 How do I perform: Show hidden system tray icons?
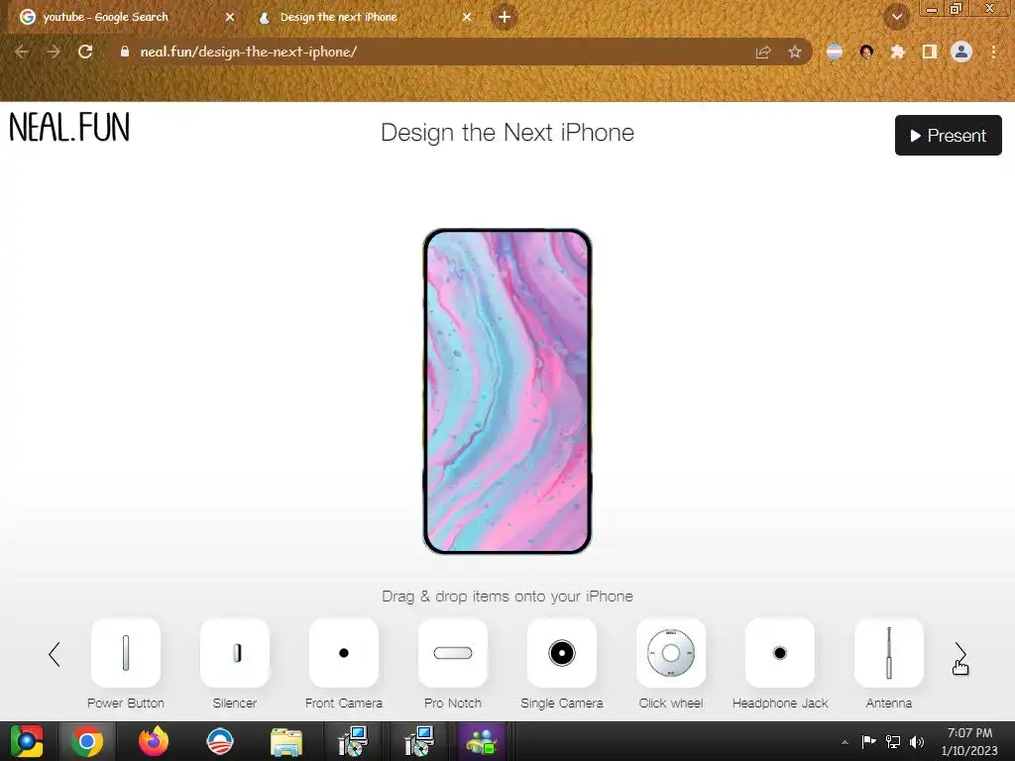tap(845, 742)
